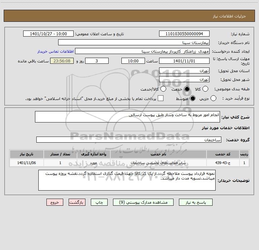Click the deadline hour field 10:00

[x=133, y=61]
